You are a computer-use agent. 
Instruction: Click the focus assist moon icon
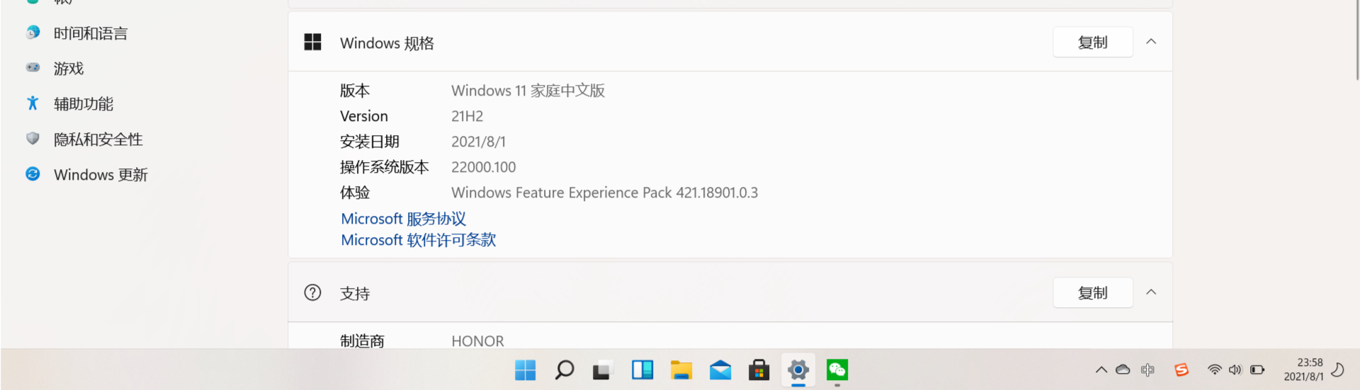point(1337,369)
